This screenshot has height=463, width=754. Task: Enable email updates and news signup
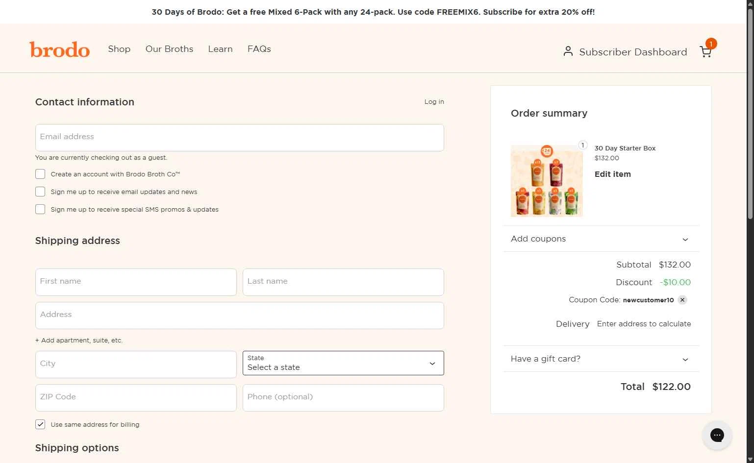click(40, 192)
